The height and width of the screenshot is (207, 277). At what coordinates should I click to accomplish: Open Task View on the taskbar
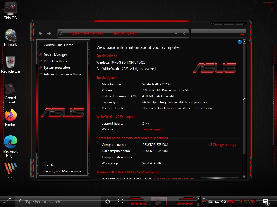click(x=120, y=202)
